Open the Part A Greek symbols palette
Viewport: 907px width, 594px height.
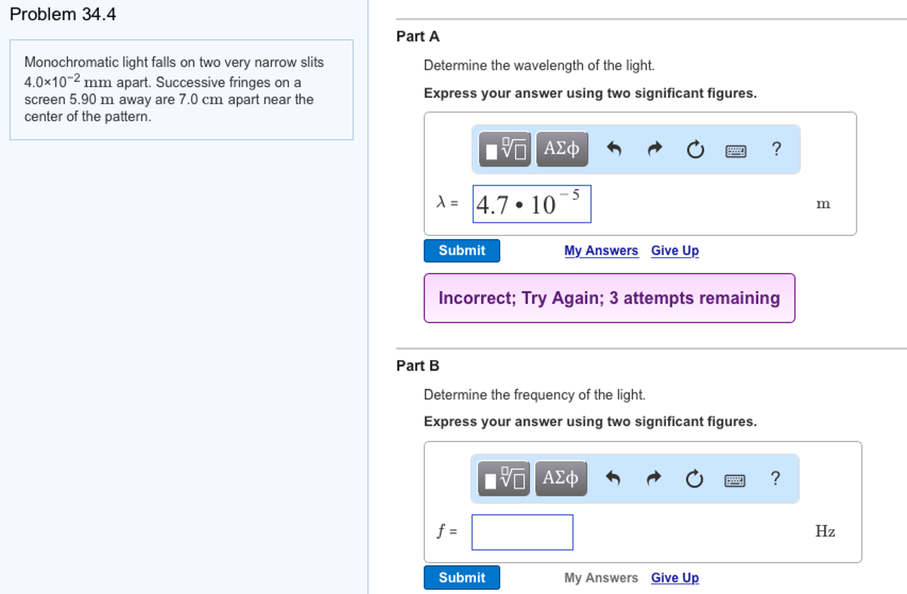(x=562, y=149)
